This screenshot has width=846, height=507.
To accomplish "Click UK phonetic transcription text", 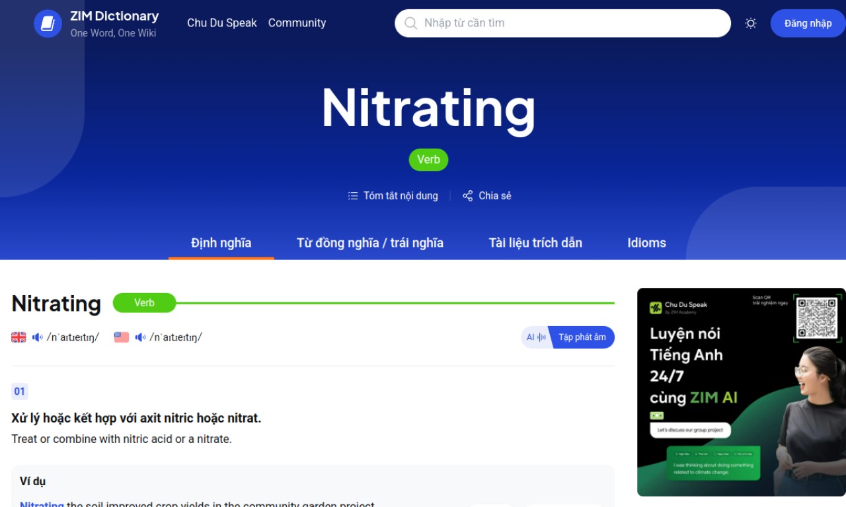I will 73,337.
